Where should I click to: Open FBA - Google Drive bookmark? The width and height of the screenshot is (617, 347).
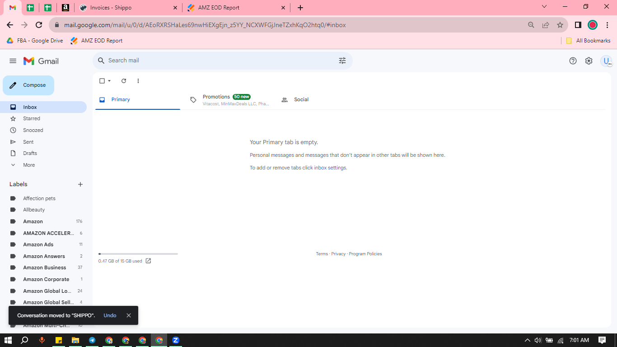[x=35, y=41]
